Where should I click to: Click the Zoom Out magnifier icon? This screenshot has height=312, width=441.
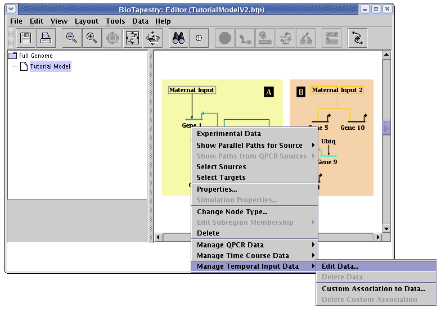pos(71,38)
